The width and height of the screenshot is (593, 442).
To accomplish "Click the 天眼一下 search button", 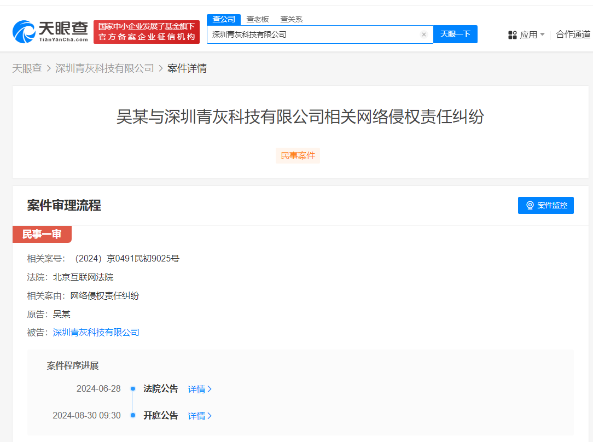I will 455,34.
